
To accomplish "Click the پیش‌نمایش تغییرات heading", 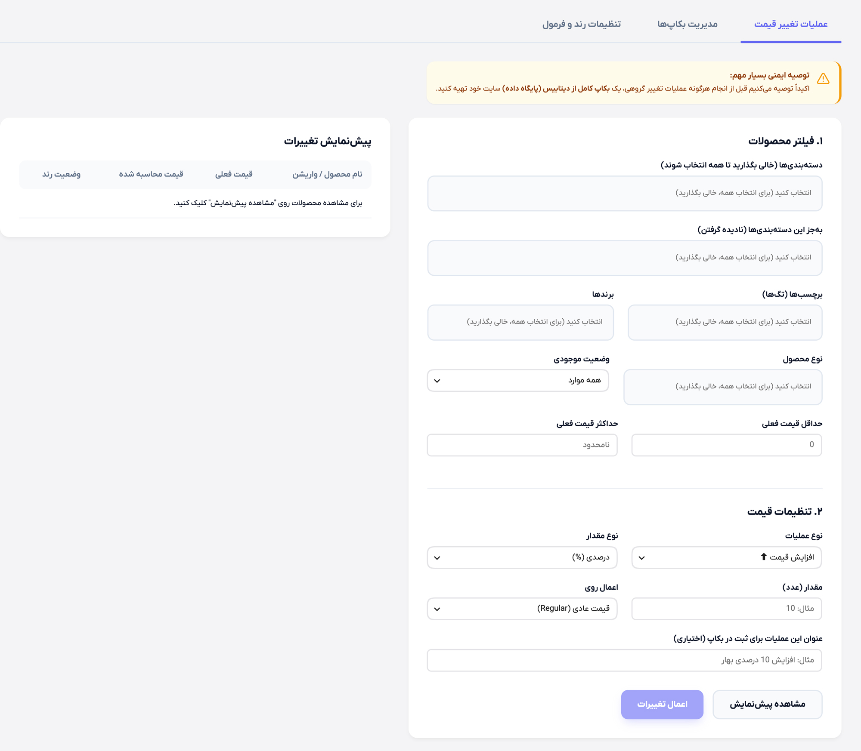I will tap(328, 141).
